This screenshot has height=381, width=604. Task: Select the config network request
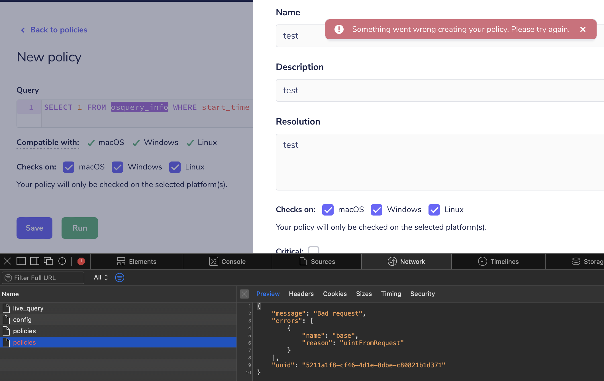click(x=118, y=320)
